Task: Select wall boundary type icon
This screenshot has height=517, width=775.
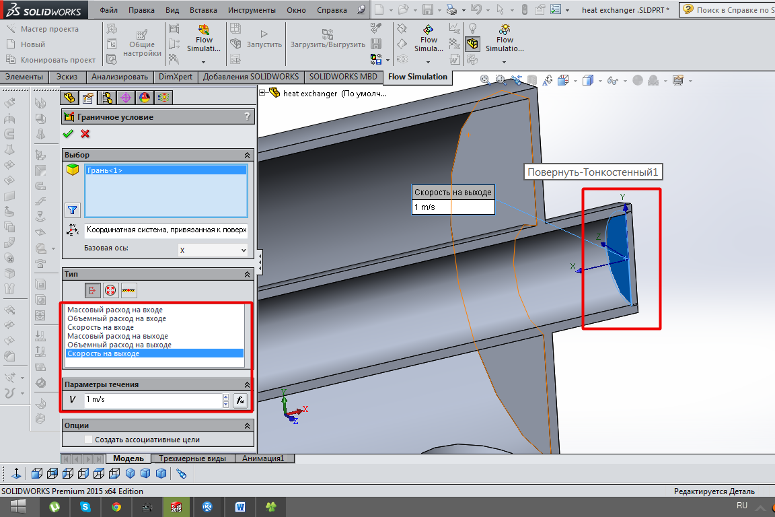Action: coord(128,290)
